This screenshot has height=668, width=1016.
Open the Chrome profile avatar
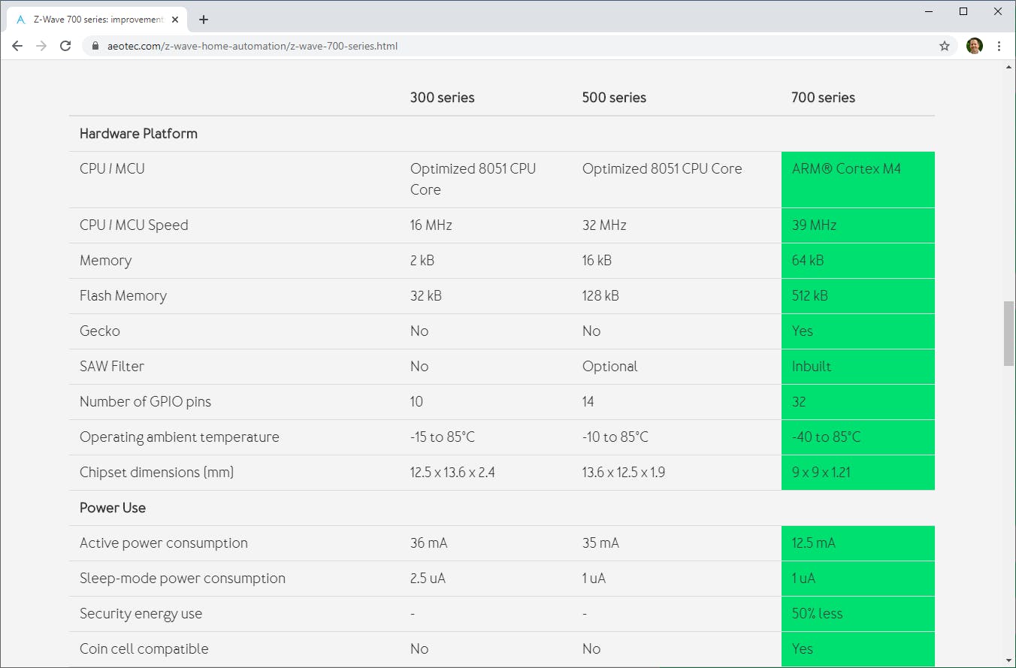tap(974, 46)
